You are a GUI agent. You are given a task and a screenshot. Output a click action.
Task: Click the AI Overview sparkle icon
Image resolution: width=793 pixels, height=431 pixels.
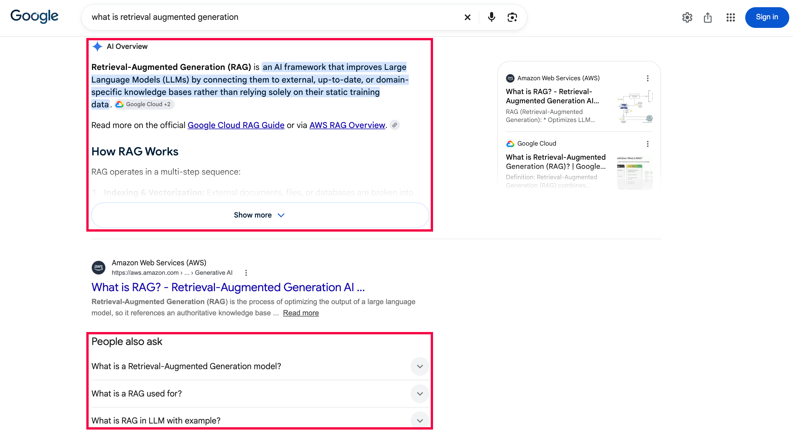pyautogui.click(x=97, y=47)
